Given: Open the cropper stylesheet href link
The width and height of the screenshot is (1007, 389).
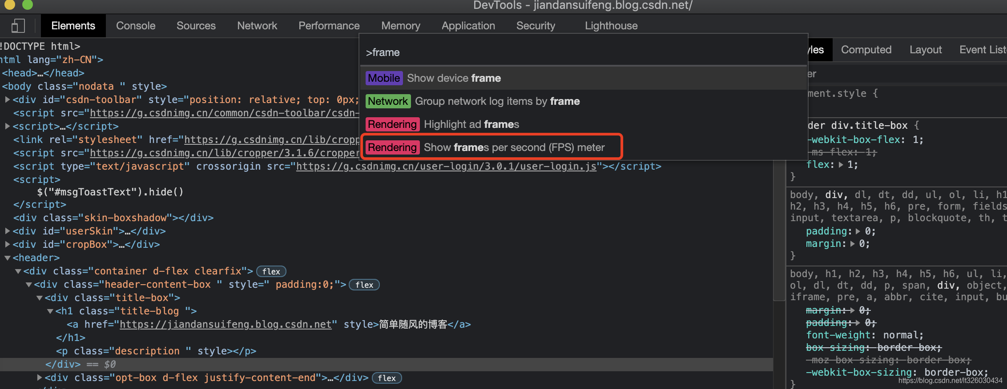Looking at the screenshot, I should (272, 139).
